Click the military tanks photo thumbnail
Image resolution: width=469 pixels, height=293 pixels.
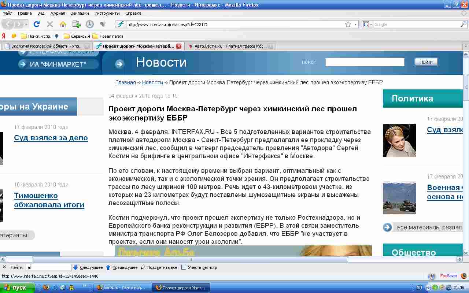399,198
